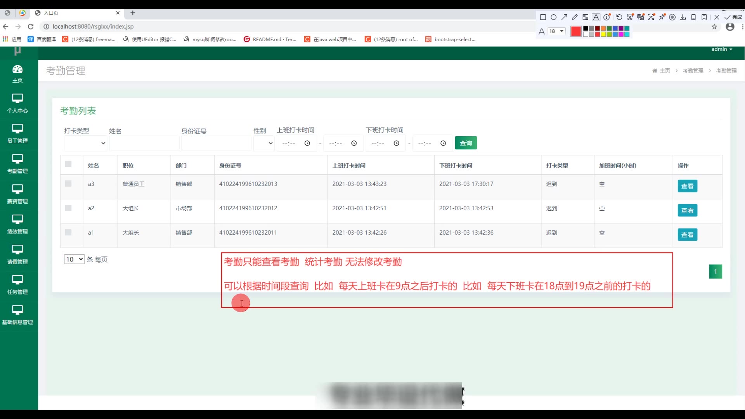Toggle the select-all header checkbox

[x=68, y=164]
